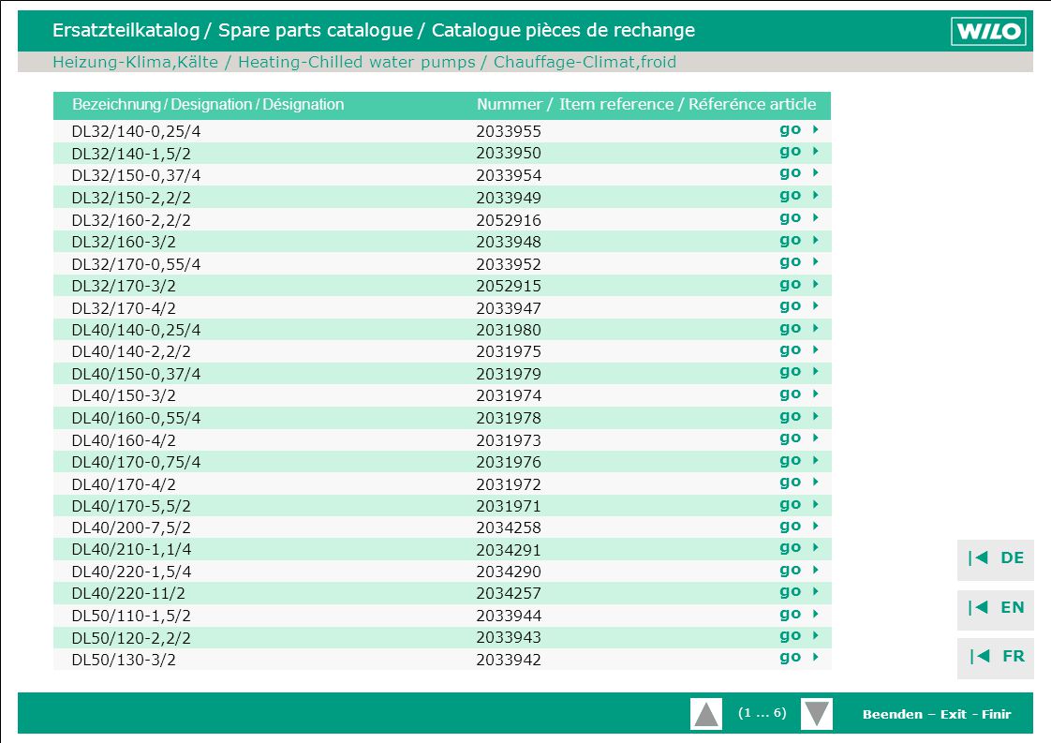The height and width of the screenshot is (743, 1051).
Task: Click item number 2033955
Action: coord(509,131)
